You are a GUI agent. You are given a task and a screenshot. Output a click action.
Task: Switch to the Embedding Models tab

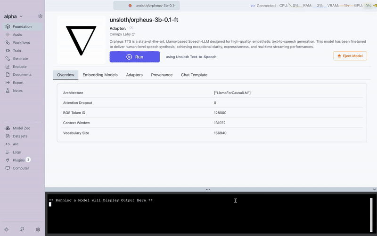click(x=100, y=75)
